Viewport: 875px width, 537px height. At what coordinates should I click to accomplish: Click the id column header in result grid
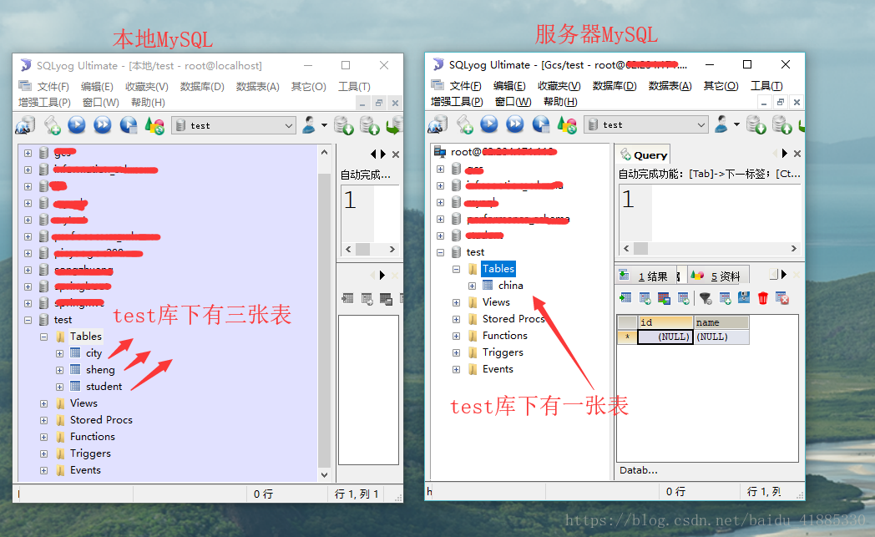point(665,322)
